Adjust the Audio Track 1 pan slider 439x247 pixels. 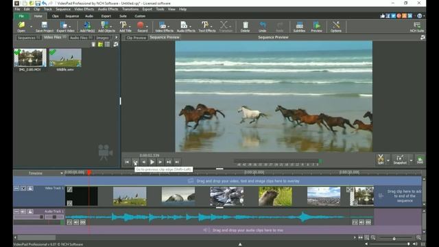tap(54, 217)
